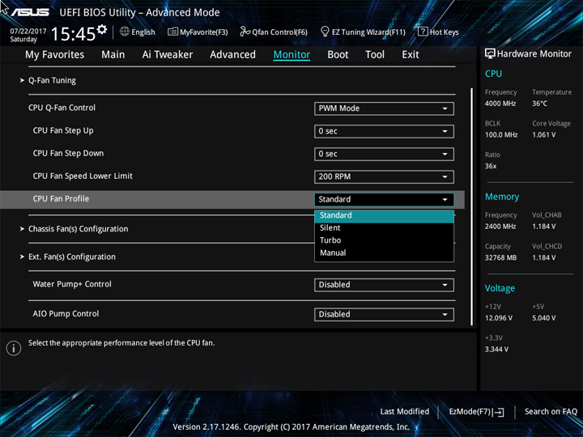Click CPU frequency value 4000 MHz
This screenshot has width=583, height=437.
(500, 104)
